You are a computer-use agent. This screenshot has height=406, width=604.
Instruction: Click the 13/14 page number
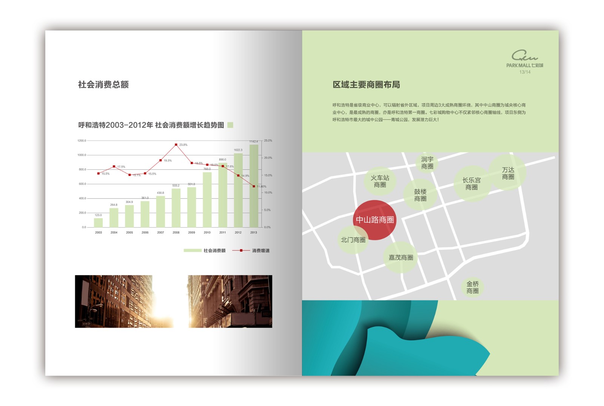click(525, 72)
